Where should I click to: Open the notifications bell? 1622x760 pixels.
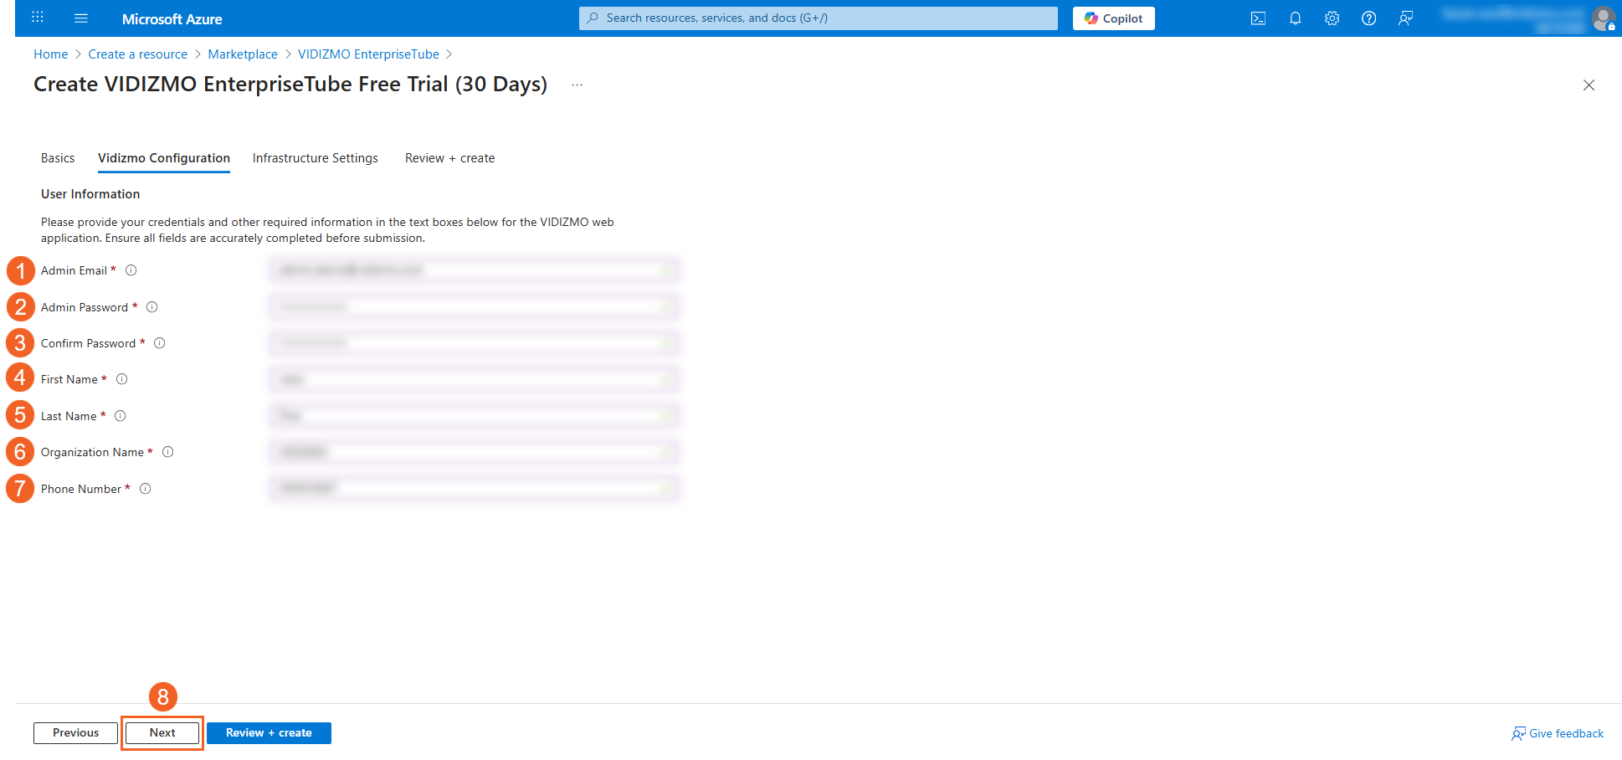(1295, 18)
